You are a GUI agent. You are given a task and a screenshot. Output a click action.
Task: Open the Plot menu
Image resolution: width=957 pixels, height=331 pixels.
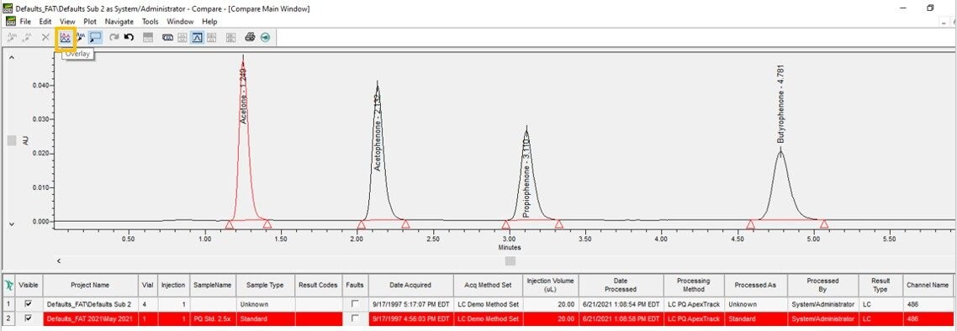90,21
